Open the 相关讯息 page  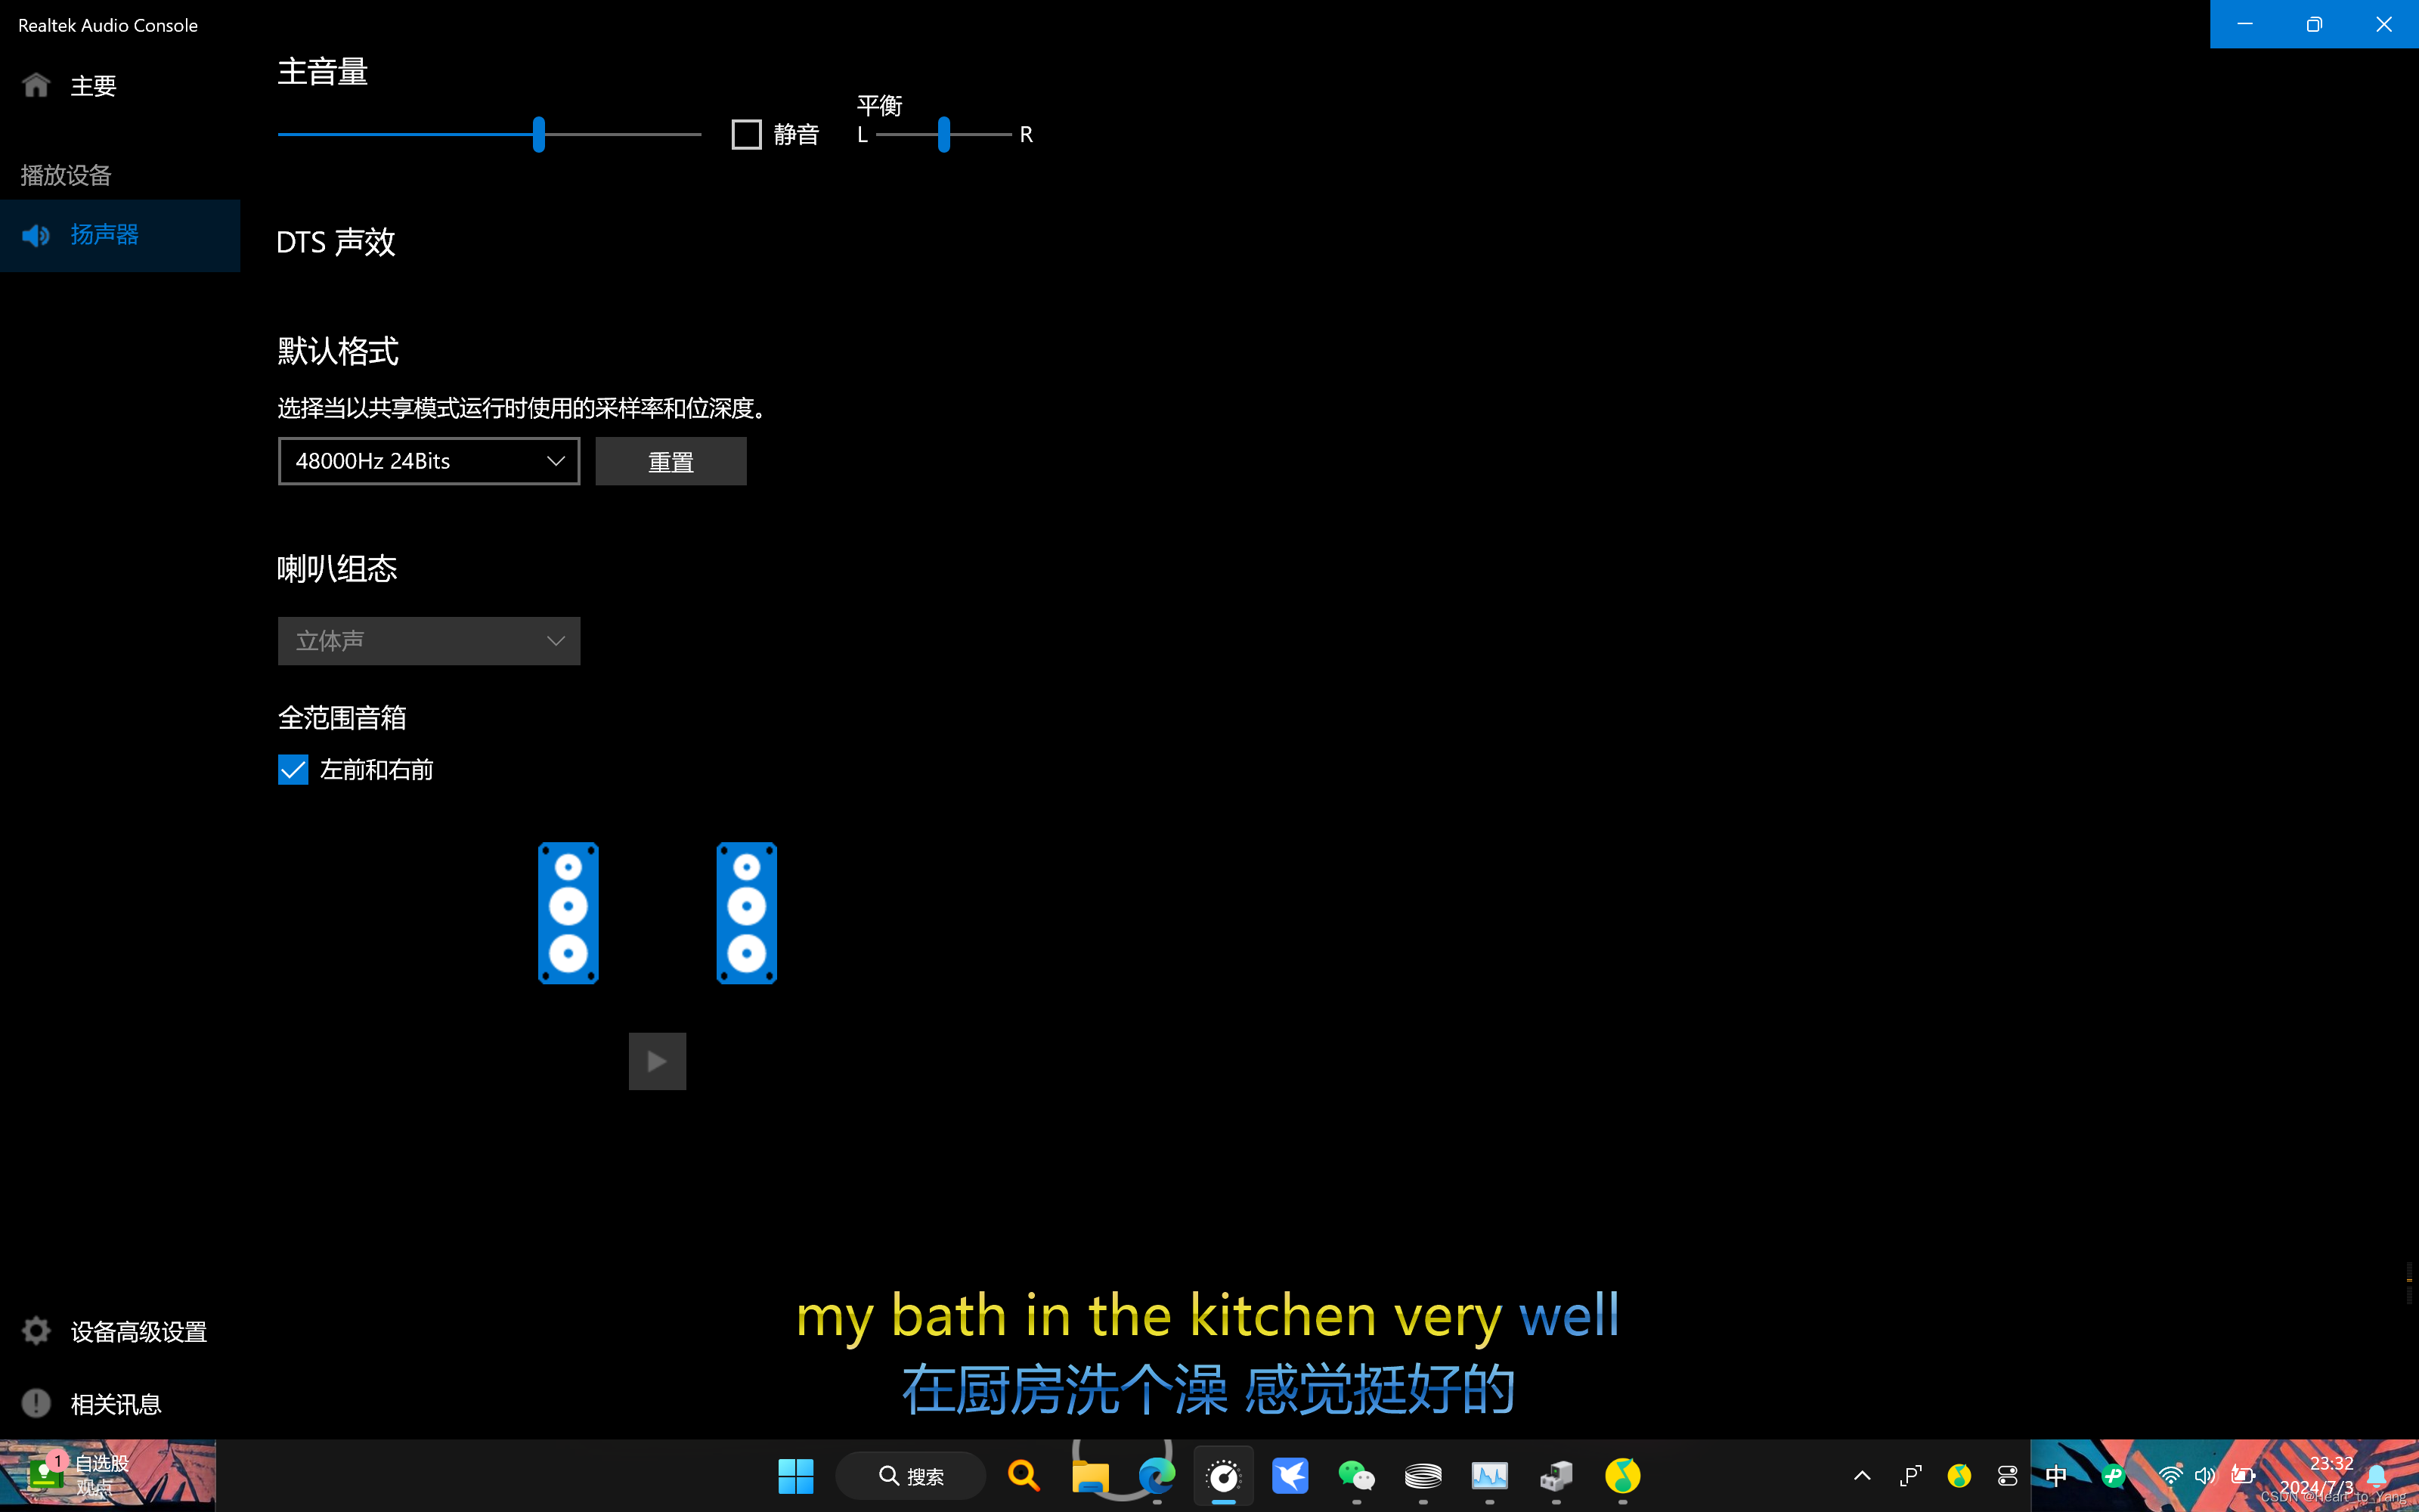coord(116,1404)
